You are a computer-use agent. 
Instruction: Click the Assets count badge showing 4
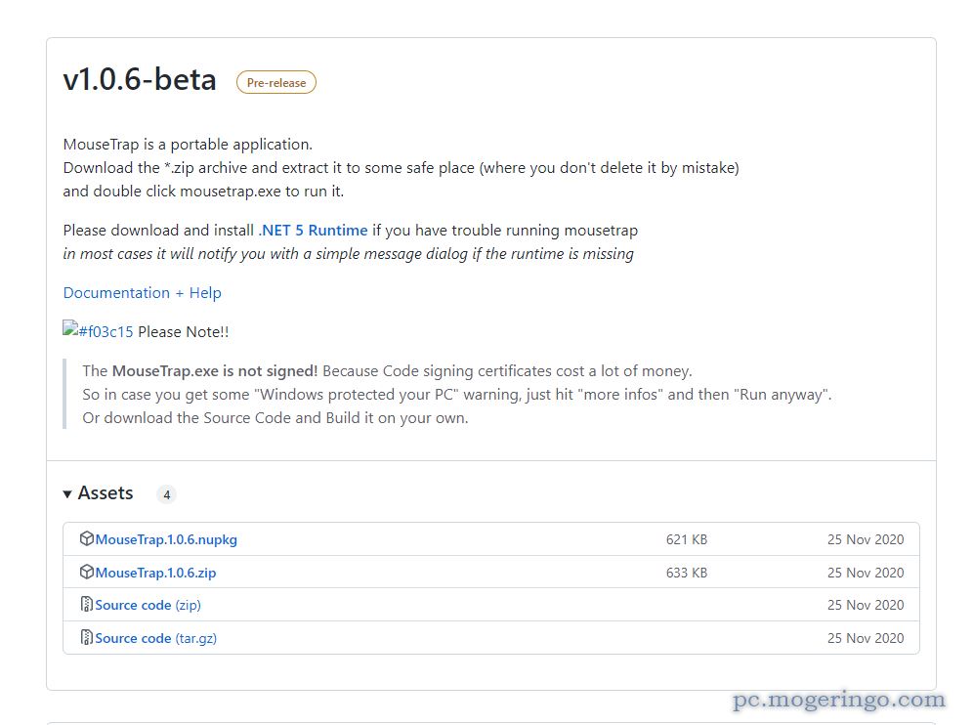click(166, 494)
